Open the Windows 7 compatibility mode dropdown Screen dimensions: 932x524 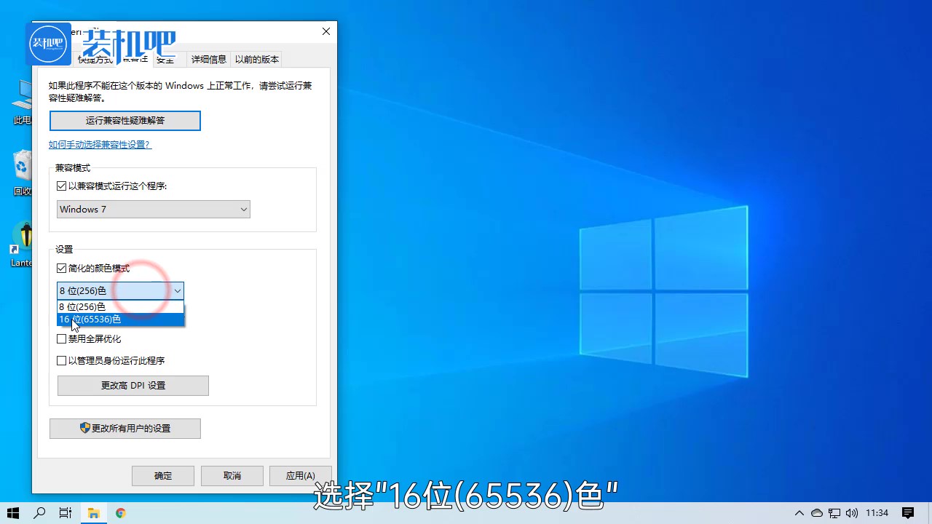click(x=244, y=209)
